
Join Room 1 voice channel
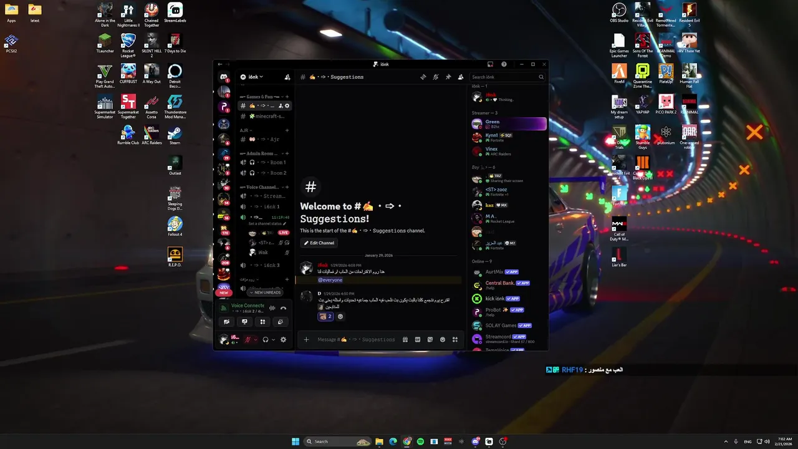pos(265,162)
